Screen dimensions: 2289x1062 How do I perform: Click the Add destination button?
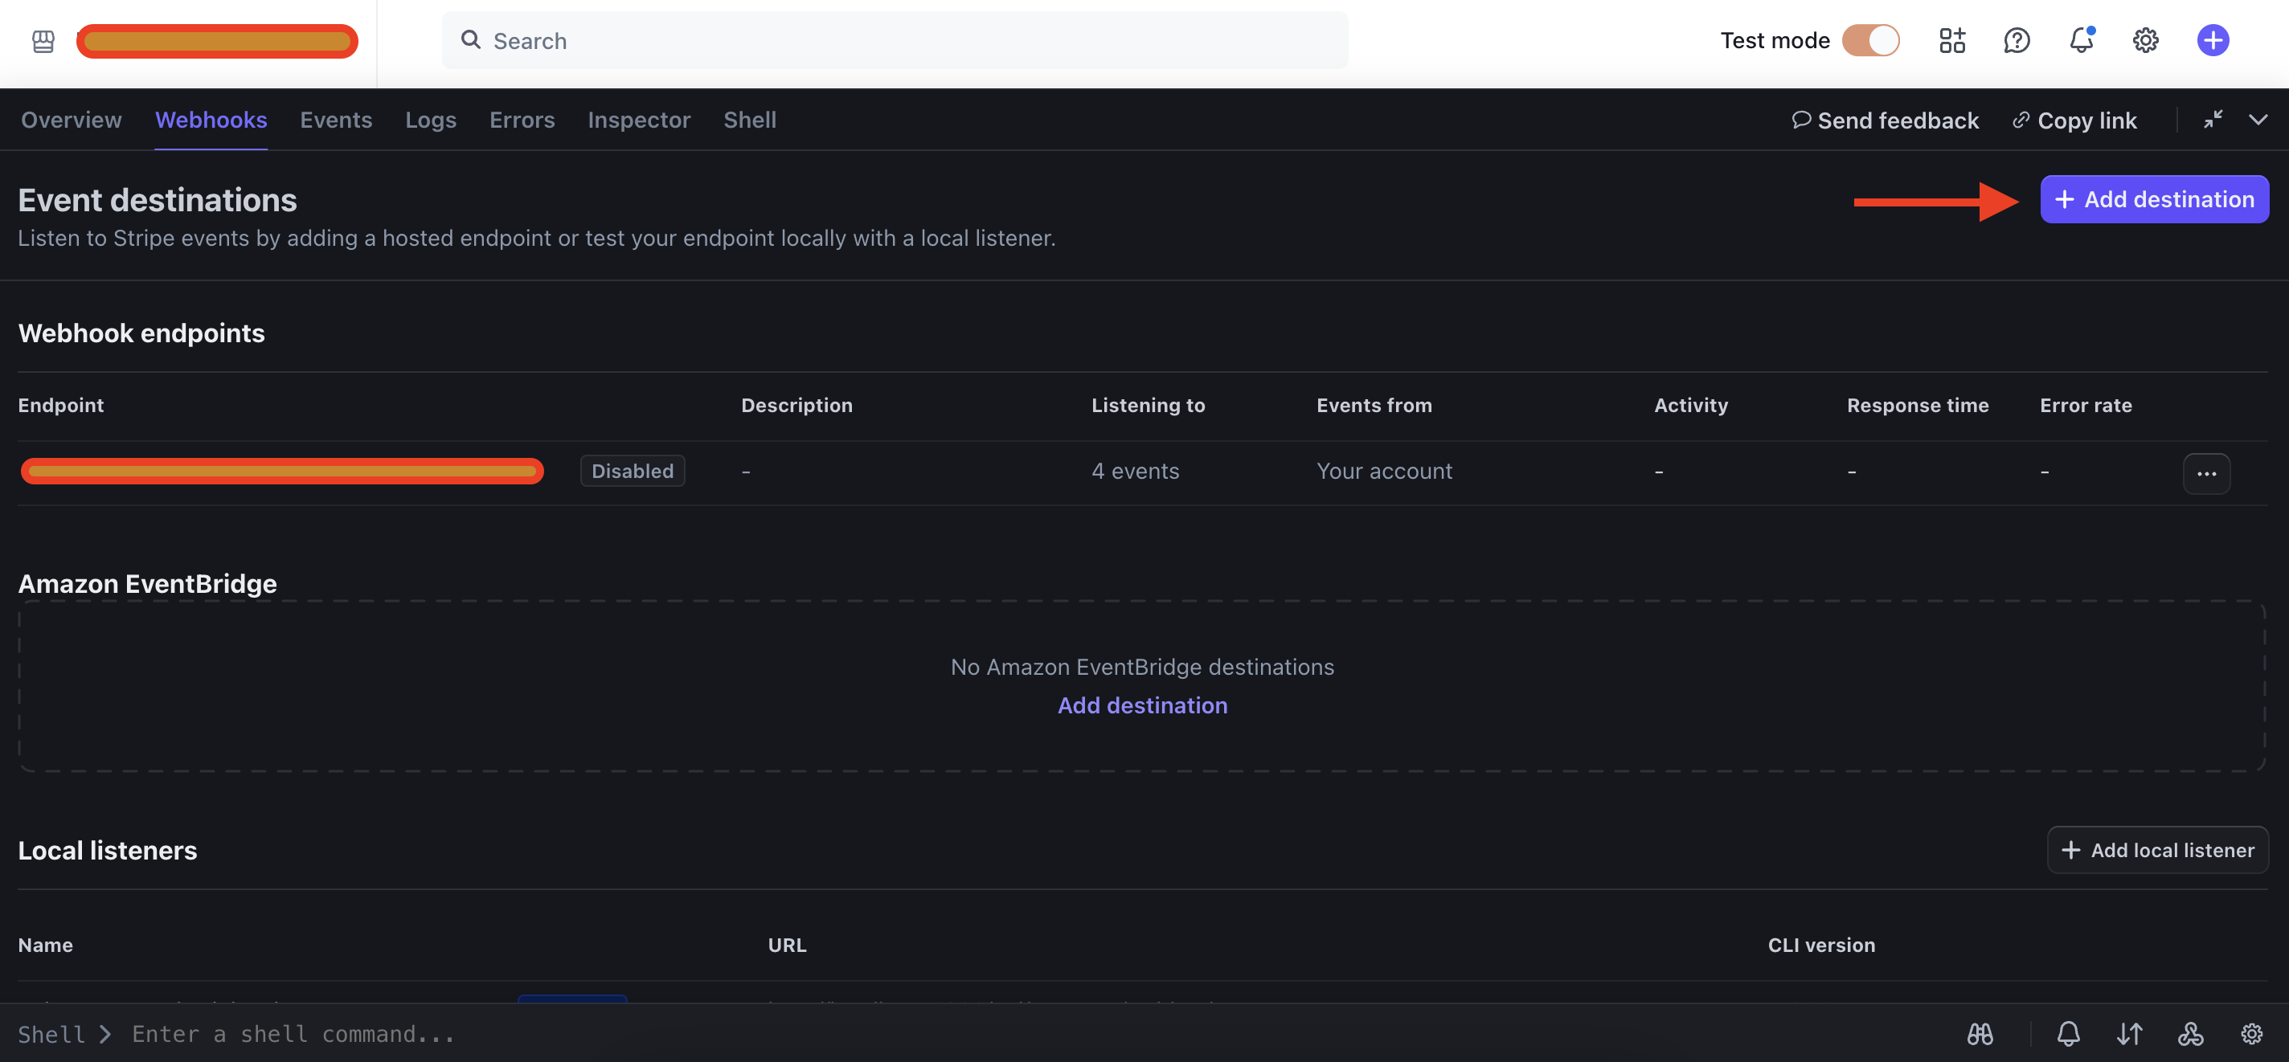2154,199
